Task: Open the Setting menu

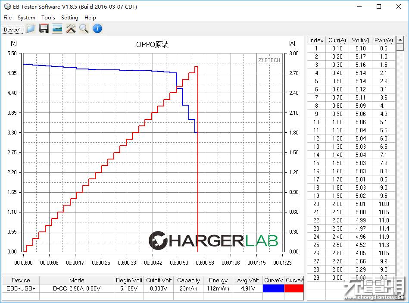Action: tap(70, 18)
